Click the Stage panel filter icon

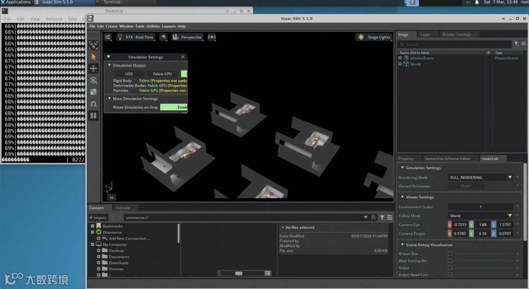(516, 44)
